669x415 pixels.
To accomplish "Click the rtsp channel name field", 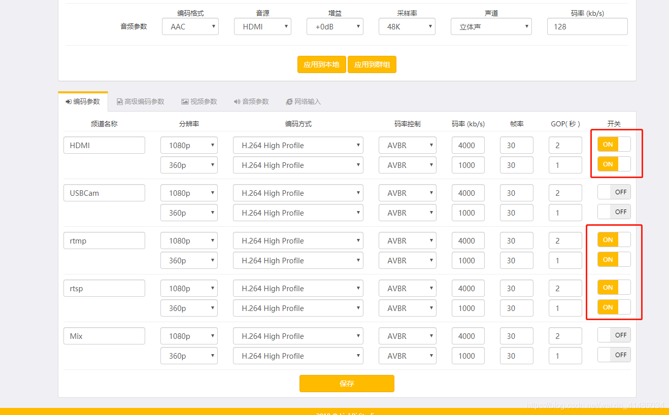I will pyautogui.click(x=104, y=288).
